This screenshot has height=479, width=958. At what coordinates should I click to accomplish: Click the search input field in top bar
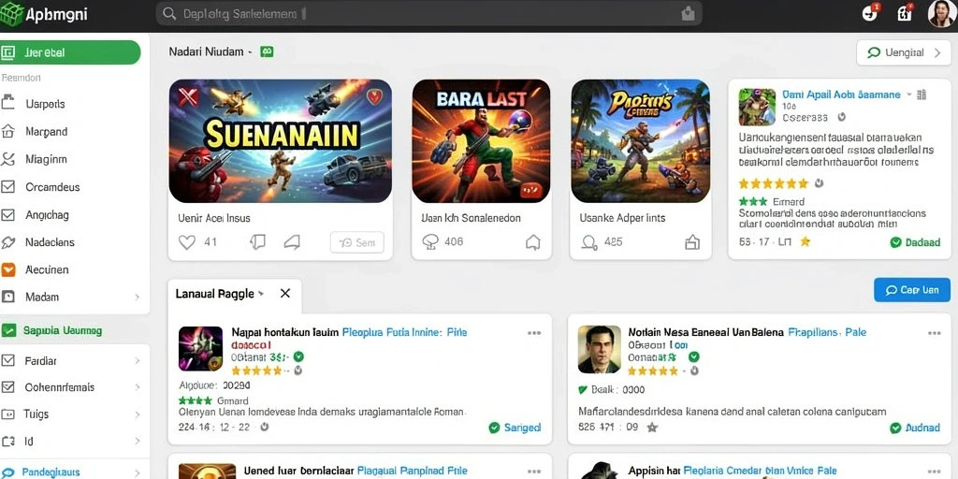pyautogui.click(x=428, y=13)
